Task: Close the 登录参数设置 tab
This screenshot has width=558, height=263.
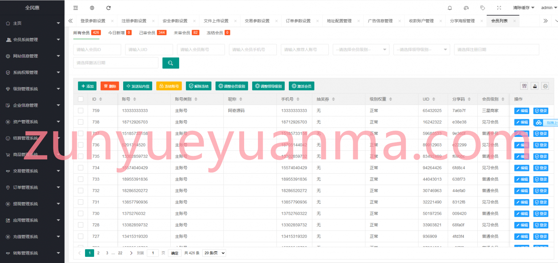Action: (112, 21)
